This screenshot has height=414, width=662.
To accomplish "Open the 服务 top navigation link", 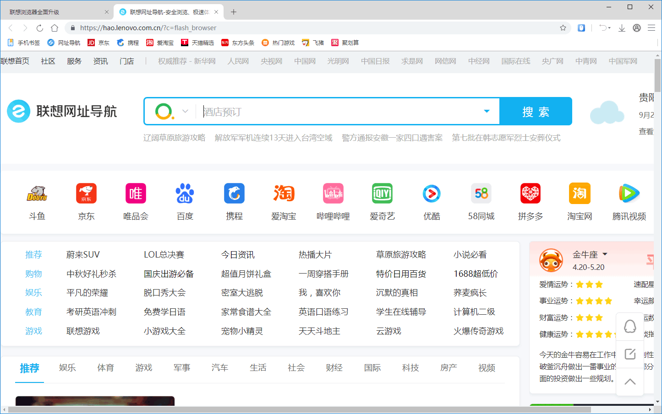I will click(74, 61).
